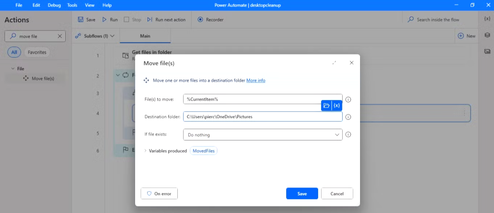Open the If file exists dropdown
This screenshot has height=213, width=494.
click(x=263, y=135)
